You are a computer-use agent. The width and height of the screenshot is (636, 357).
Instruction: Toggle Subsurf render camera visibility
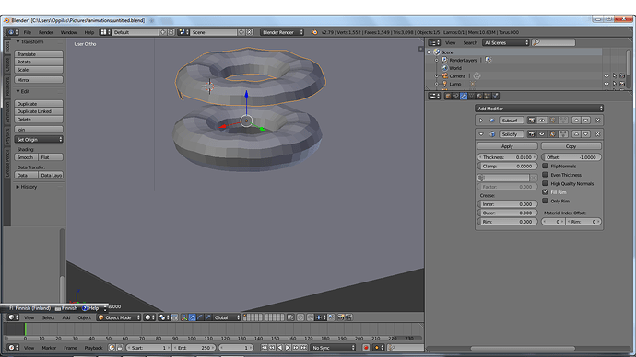point(531,121)
